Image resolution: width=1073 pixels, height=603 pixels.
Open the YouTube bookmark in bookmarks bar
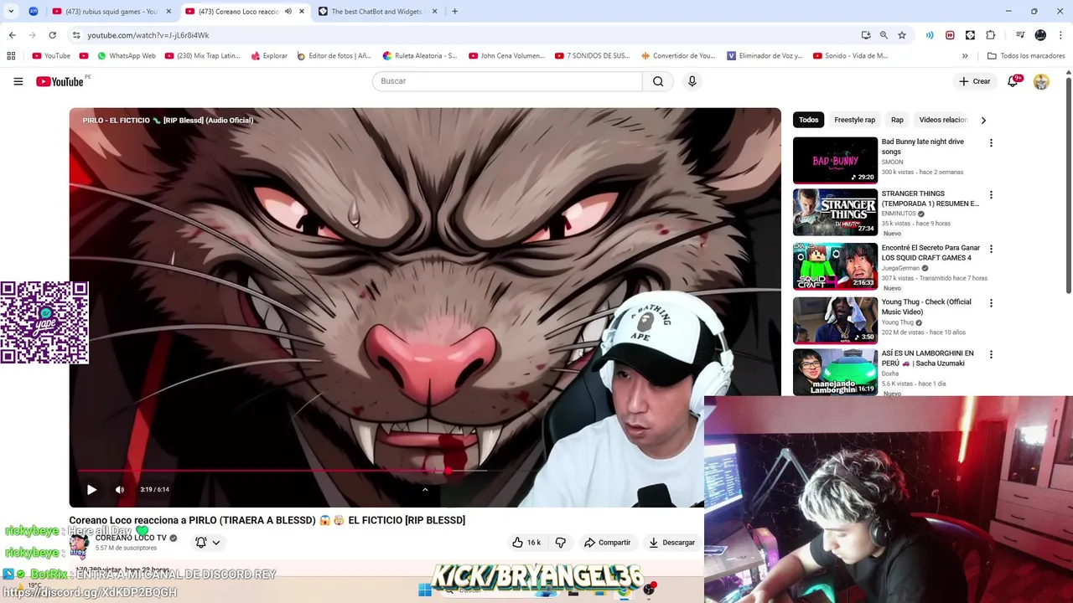[x=51, y=56]
